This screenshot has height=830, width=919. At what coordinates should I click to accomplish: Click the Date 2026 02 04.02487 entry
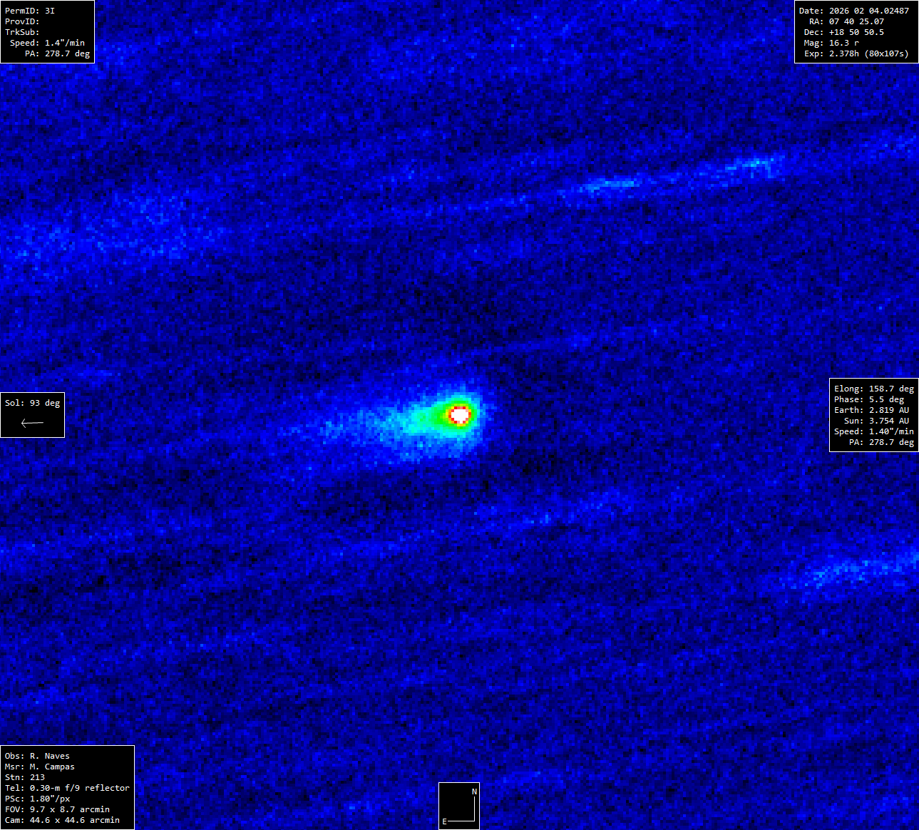coord(853,11)
